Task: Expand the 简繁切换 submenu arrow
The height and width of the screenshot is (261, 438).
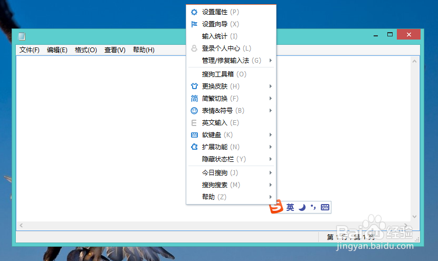Action: click(270, 98)
